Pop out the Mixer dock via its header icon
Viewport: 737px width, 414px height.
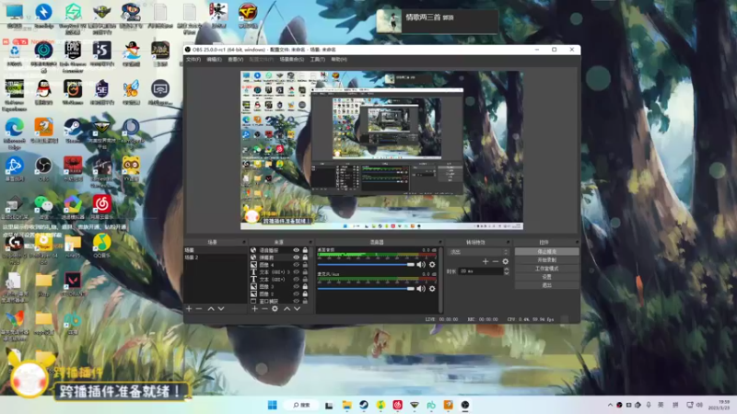440,242
